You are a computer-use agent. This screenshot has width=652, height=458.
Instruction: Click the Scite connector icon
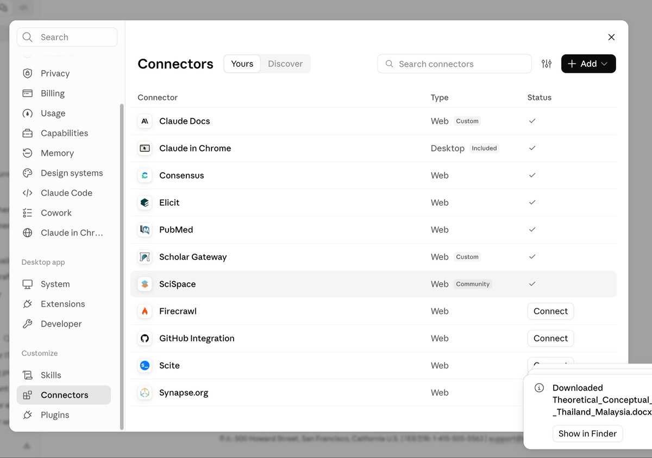click(145, 365)
